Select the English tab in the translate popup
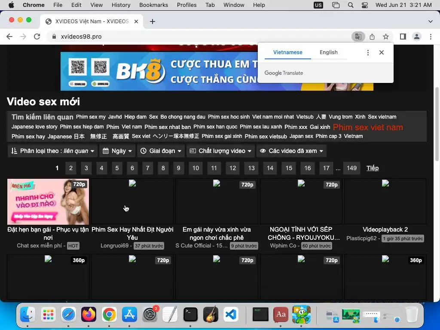The width and height of the screenshot is (440, 330). point(329,52)
